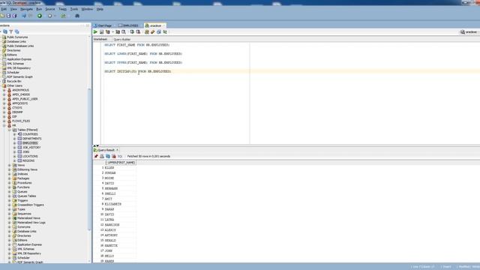
Task: Click the Autotrace icon in worksheet toolbar
Action: pos(118,31)
